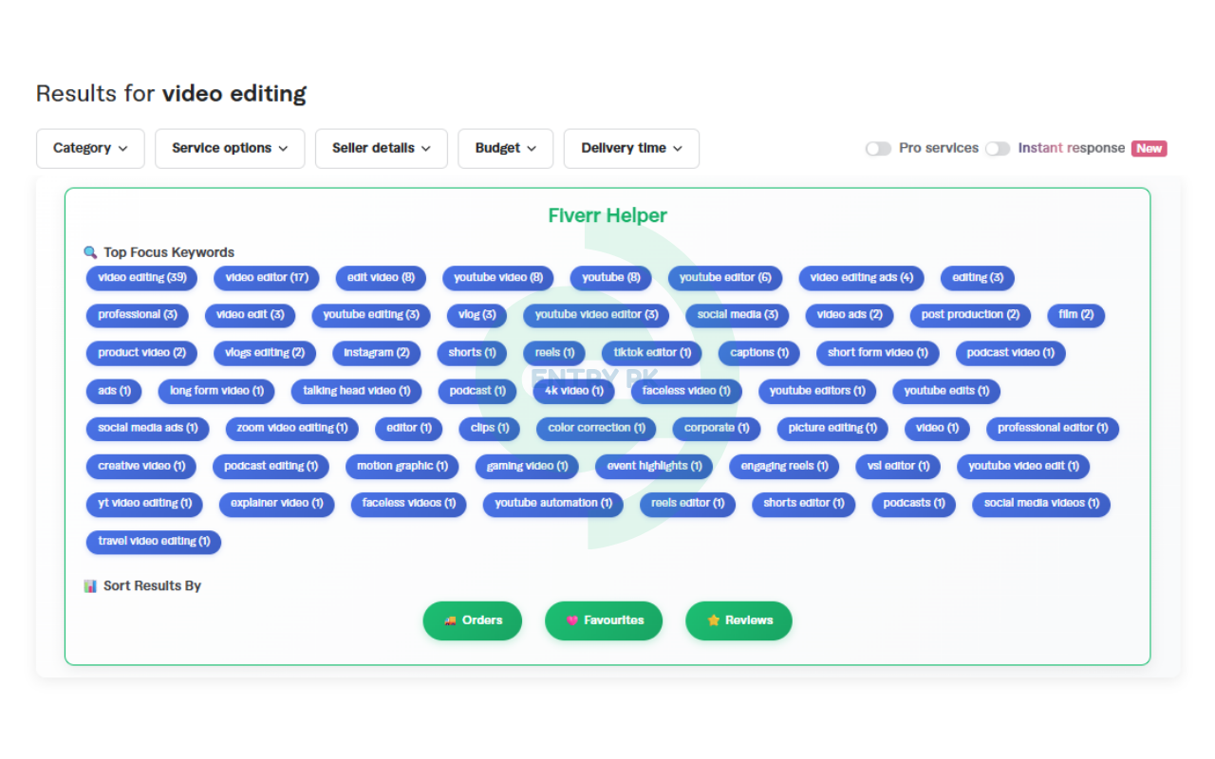Screen dimensions: 1215x759
Task: Select the 'vlog (3)' keyword tag
Action: pyautogui.click(x=477, y=315)
